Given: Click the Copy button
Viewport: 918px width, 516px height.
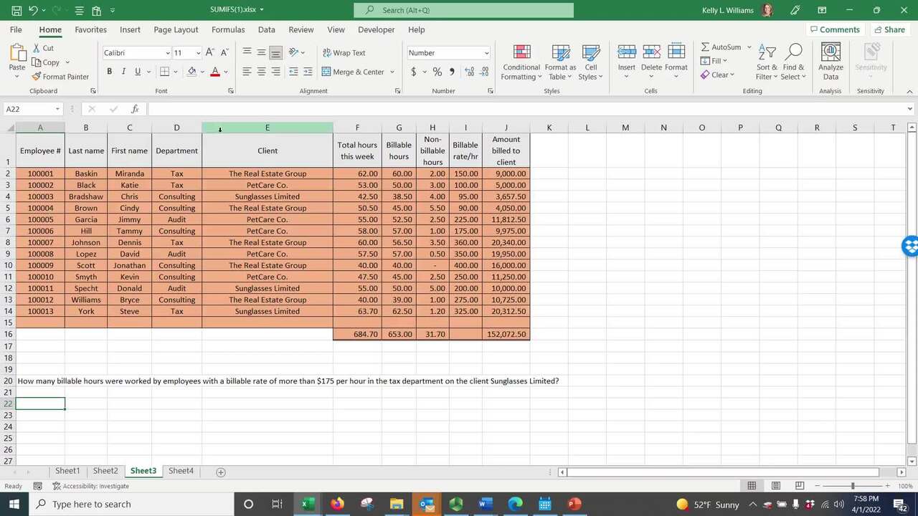Looking at the screenshot, I should [46, 62].
